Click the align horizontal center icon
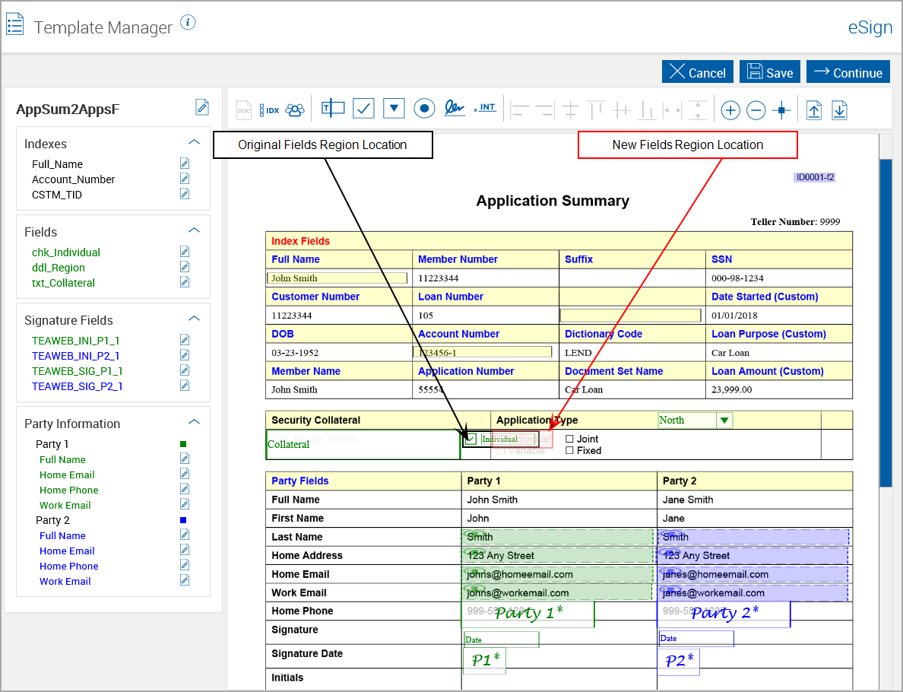 pyautogui.click(x=571, y=110)
